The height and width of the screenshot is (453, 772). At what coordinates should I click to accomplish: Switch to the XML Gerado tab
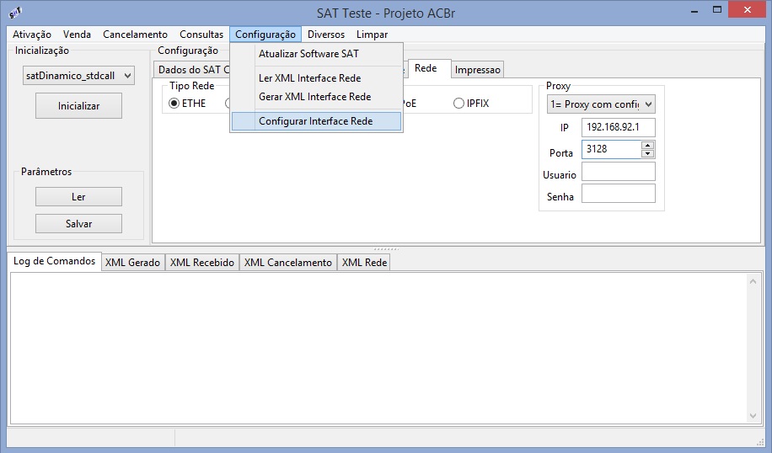pos(133,263)
